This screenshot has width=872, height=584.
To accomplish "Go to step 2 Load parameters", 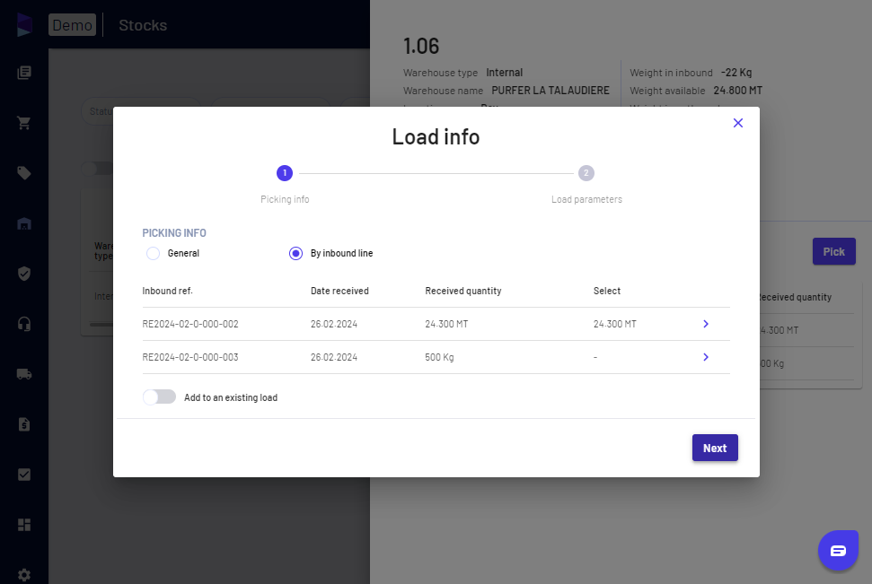I will (x=586, y=173).
